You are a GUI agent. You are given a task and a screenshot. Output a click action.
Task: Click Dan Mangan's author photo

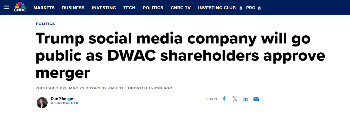coord(42,102)
